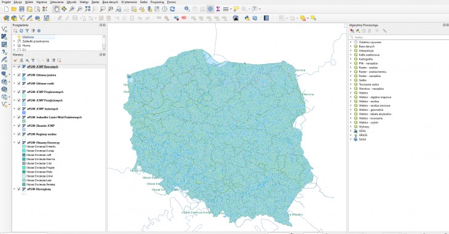
Task: Click the filter legend icon in Warstwy panel
Action: [x=33, y=60]
